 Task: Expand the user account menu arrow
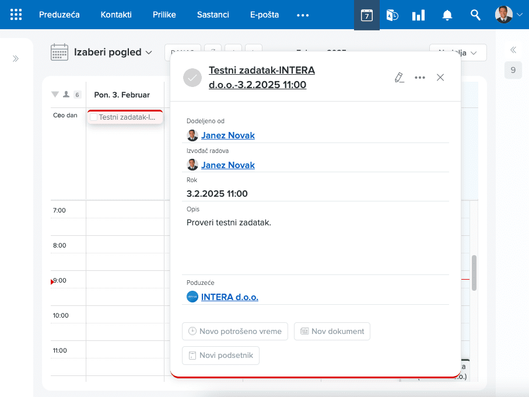tap(520, 15)
